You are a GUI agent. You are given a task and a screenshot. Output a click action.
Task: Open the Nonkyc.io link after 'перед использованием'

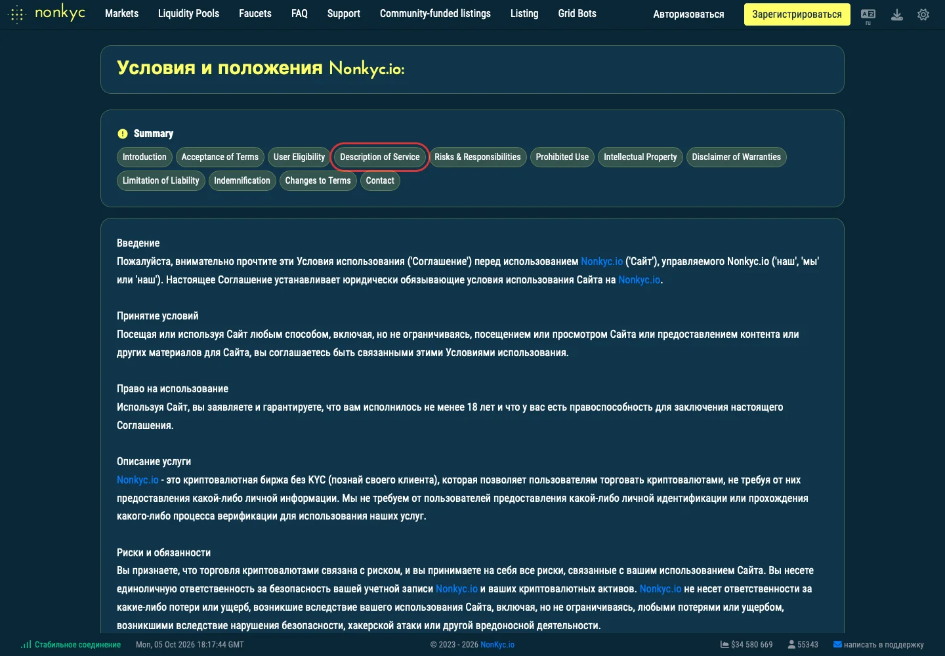(602, 262)
